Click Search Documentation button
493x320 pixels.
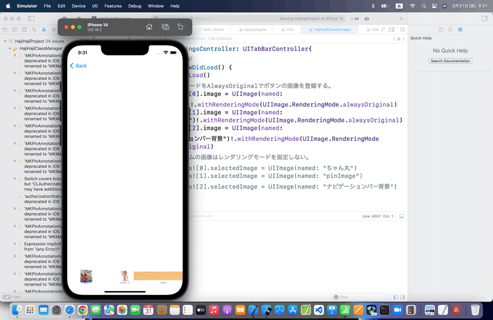click(450, 61)
